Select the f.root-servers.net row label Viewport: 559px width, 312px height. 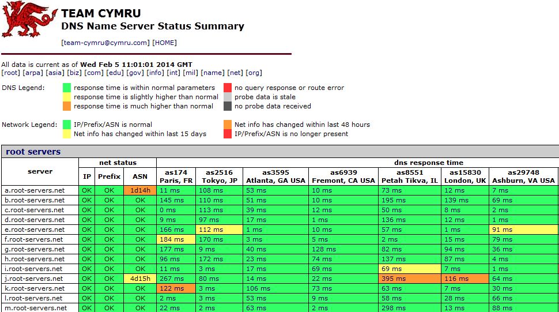[x=34, y=239]
